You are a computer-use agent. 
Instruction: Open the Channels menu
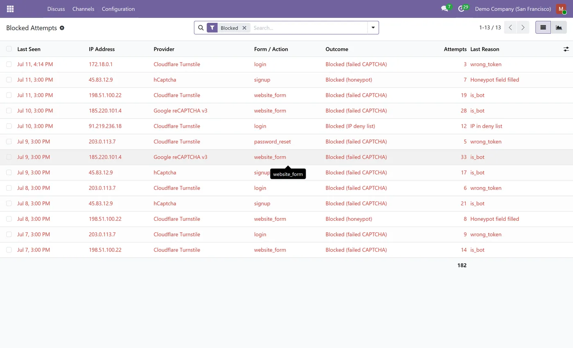[x=83, y=9]
